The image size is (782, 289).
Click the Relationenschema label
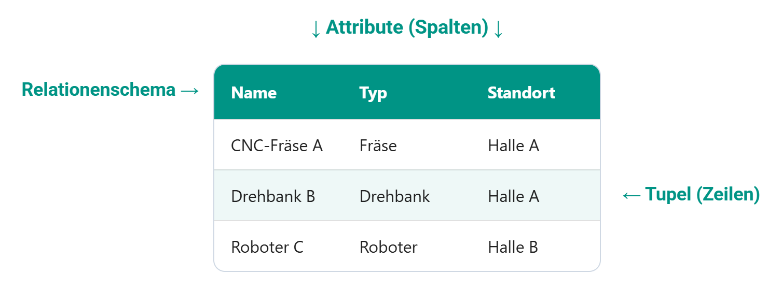(99, 90)
